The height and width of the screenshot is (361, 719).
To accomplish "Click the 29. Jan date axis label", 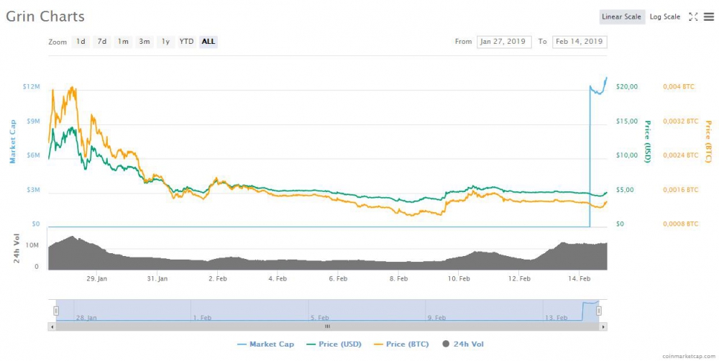I will tap(96, 278).
